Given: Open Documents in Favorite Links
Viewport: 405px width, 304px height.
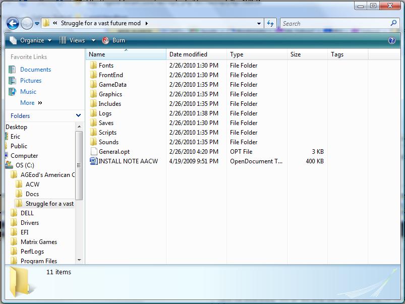Looking at the screenshot, I should tap(35, 70).
